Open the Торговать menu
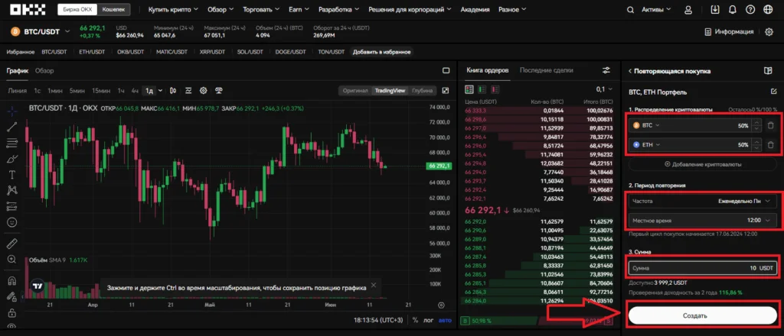This screenshot has height=336, width=784. (x=261, y=9)
